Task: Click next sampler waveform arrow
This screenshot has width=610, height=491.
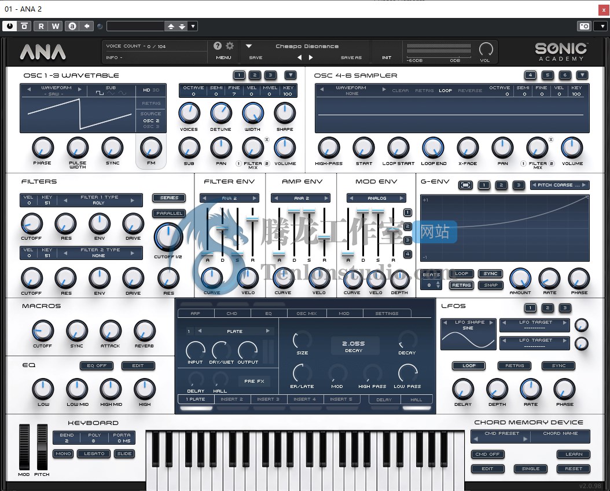Action: click(x=384, y=90)
